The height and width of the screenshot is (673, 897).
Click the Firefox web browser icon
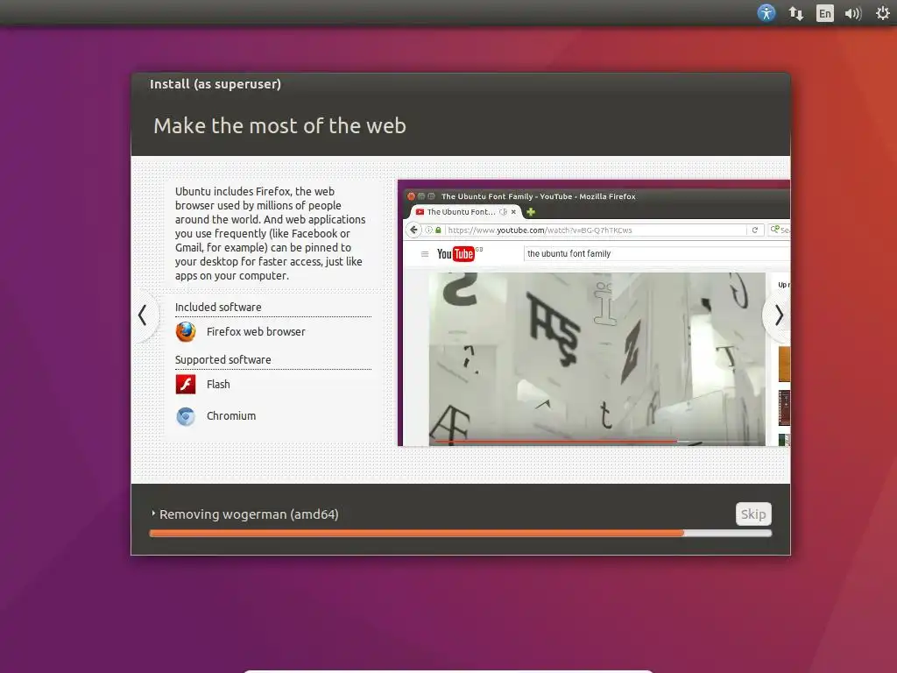[186, 332]
